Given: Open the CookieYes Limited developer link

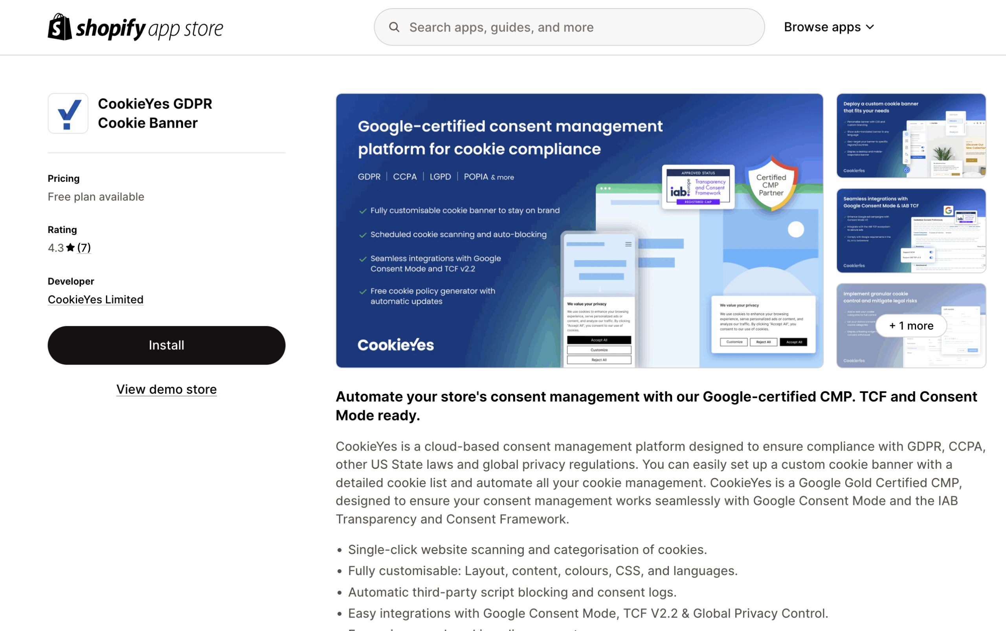Looking at the screenshot, I should point(95,299).
